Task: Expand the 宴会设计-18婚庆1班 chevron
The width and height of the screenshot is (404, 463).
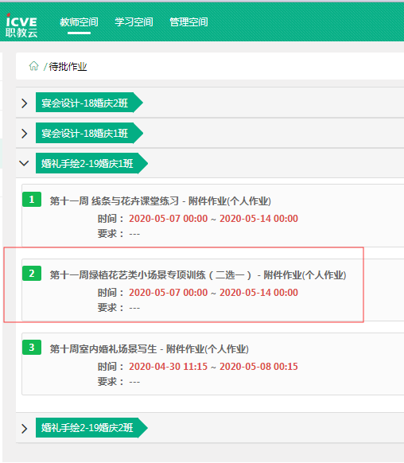Action: pyautogui.click(x=24, y=134)
